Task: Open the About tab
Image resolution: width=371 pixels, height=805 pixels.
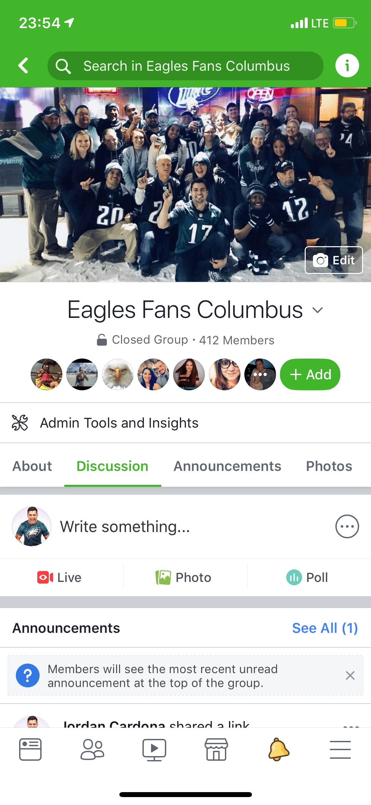Action: pos(32,466)
